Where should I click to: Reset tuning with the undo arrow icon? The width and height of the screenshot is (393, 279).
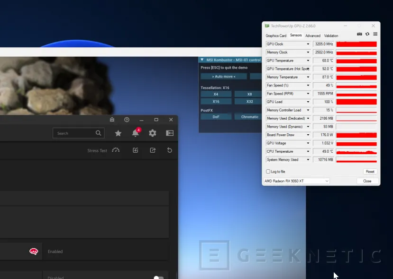[x=170, y=150]
